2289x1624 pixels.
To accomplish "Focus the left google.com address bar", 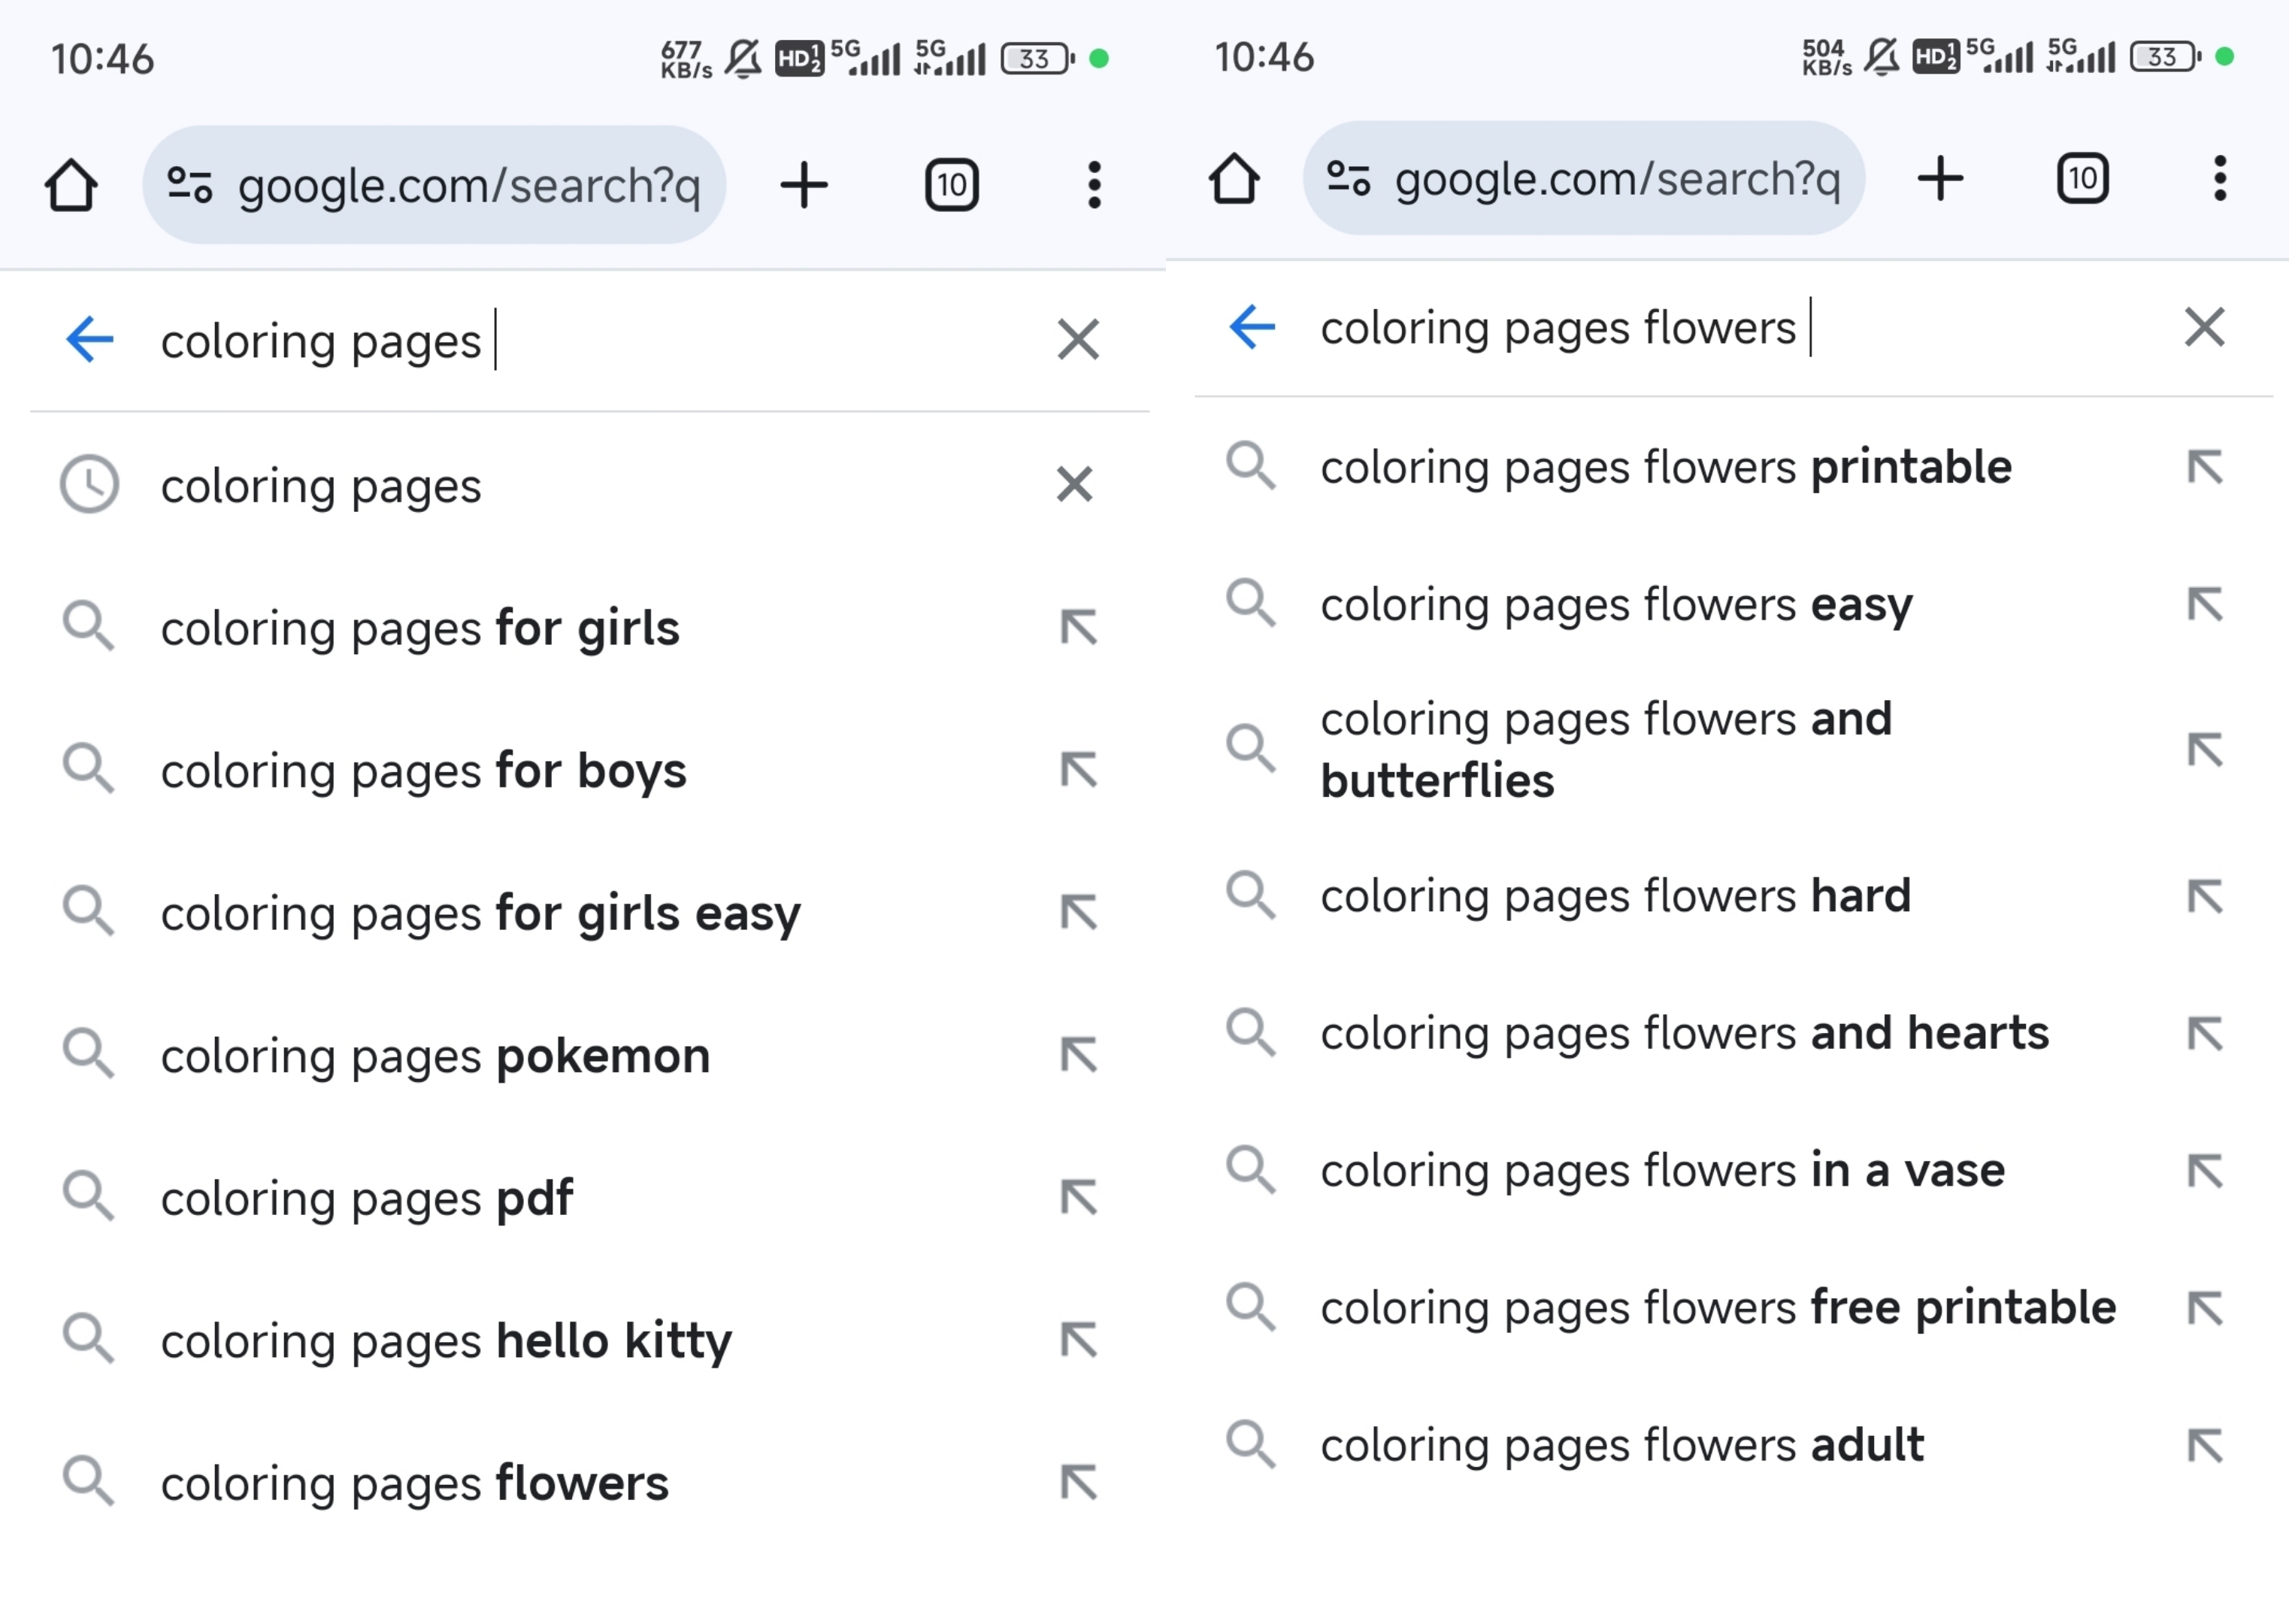I will [434, 185].
